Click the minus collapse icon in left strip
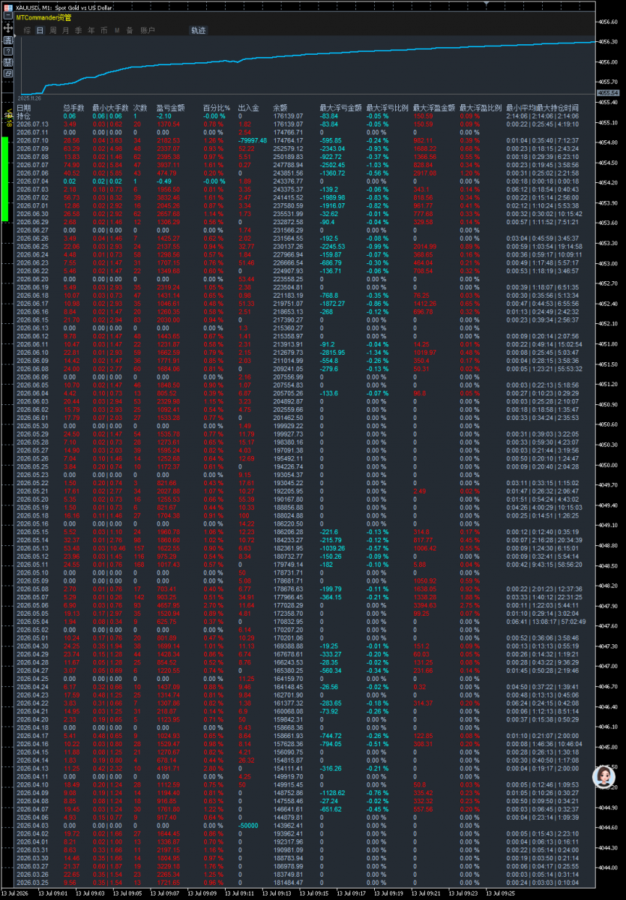The height and width of the screenshot is (900, 626). point(8,15)
